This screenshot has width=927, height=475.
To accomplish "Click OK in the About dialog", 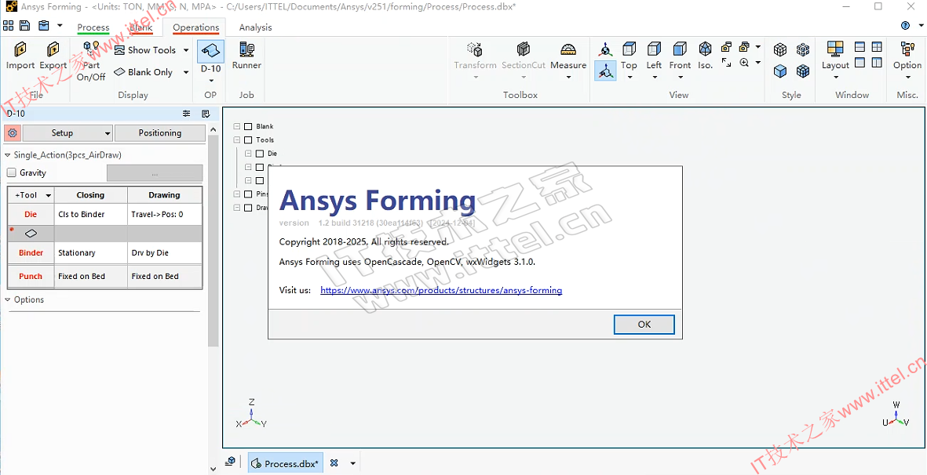I will coord(644,324).
